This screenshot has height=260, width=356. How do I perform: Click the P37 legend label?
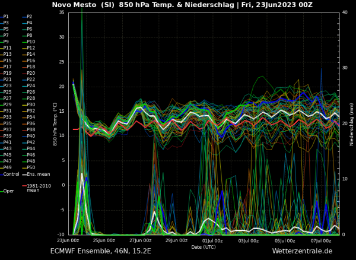pyautogui.click(x=7, y=129)
